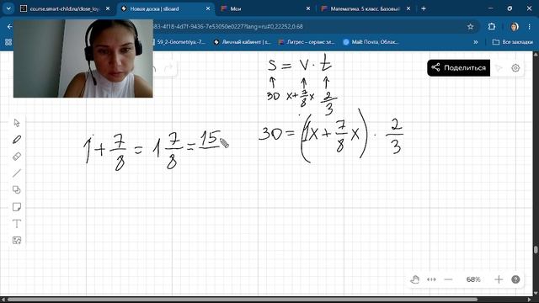Screen dimensions: 539x303
Task: Click the horizontal scrollbar at bottom
Action: (243, 300)
